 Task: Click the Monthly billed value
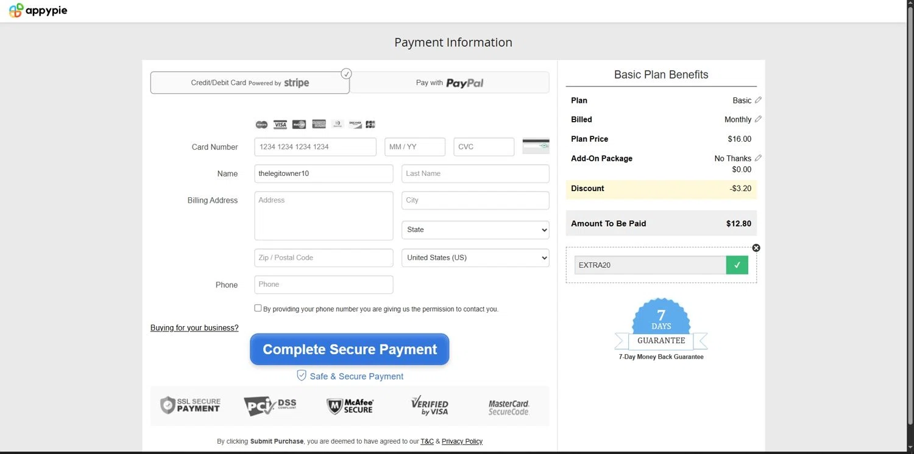pos(738,120)
